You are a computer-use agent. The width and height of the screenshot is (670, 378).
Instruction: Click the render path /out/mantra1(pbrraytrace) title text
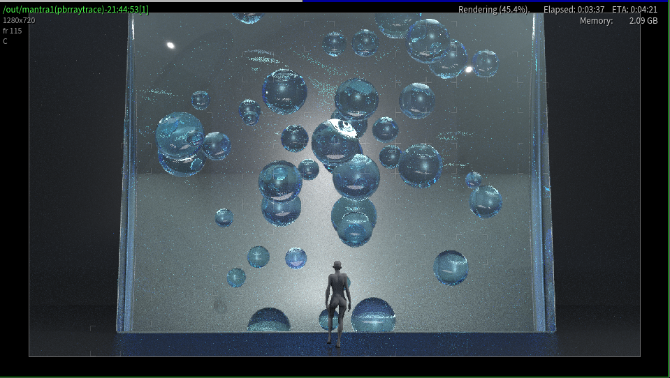[76, 9]
